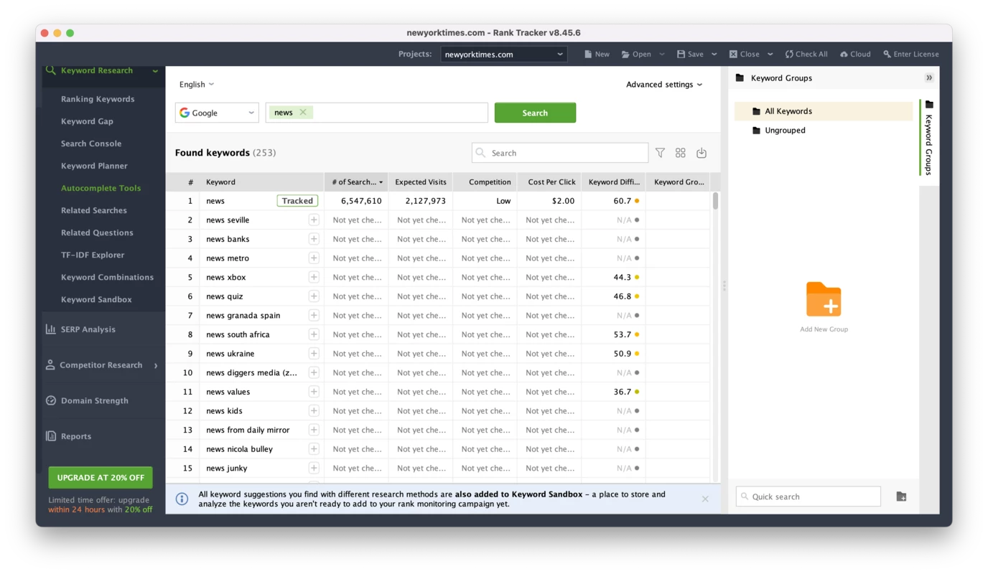
Task: Focus the Quick search field
Action: coord(808,497)
